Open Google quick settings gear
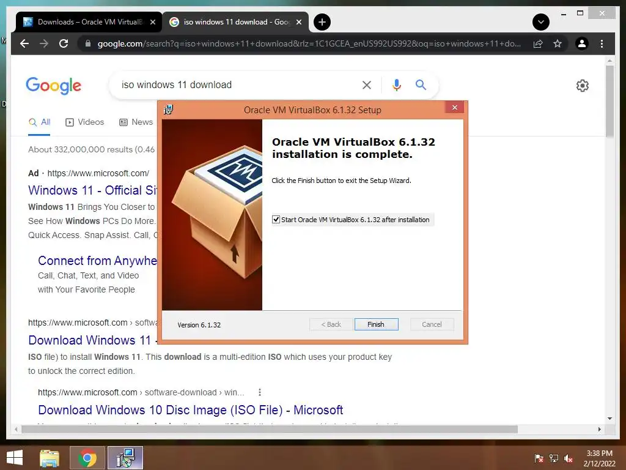This screenshot has height=470, width=626. (x=583, y=86)
